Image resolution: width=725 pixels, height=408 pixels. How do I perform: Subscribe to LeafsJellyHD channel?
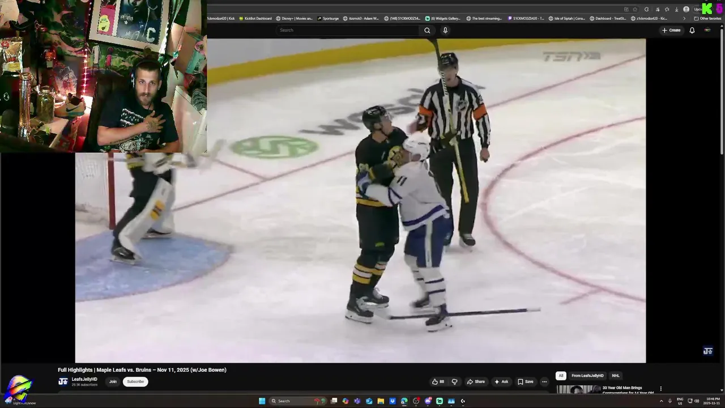point(135,381)
